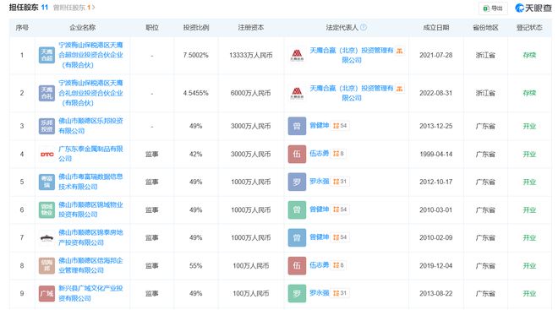Click green 罗 avatar icon in row 9

point(297,293)
